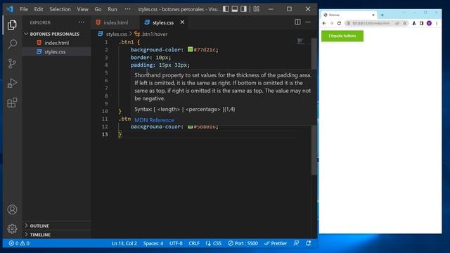This screenshot has height=253, width=450.
Task: Open Run and Debug view
Action: 12,83
